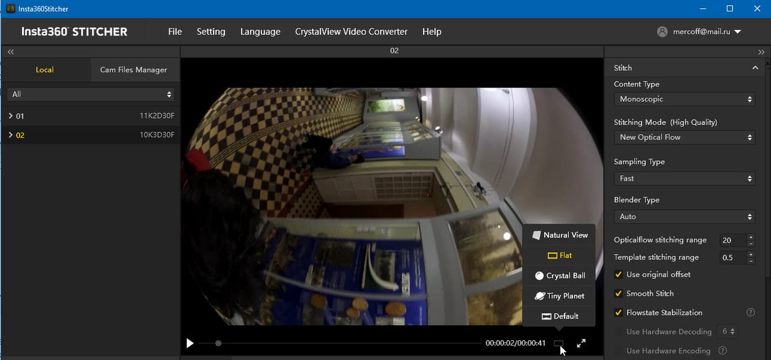Open help for Flowstate Stabilization
This screenshot has width=771, height=360.
click(750, 313)
